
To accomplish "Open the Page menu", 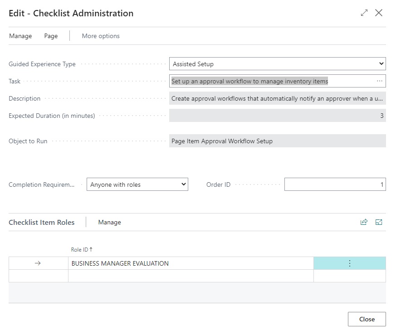I will click(x=51, y=36).
